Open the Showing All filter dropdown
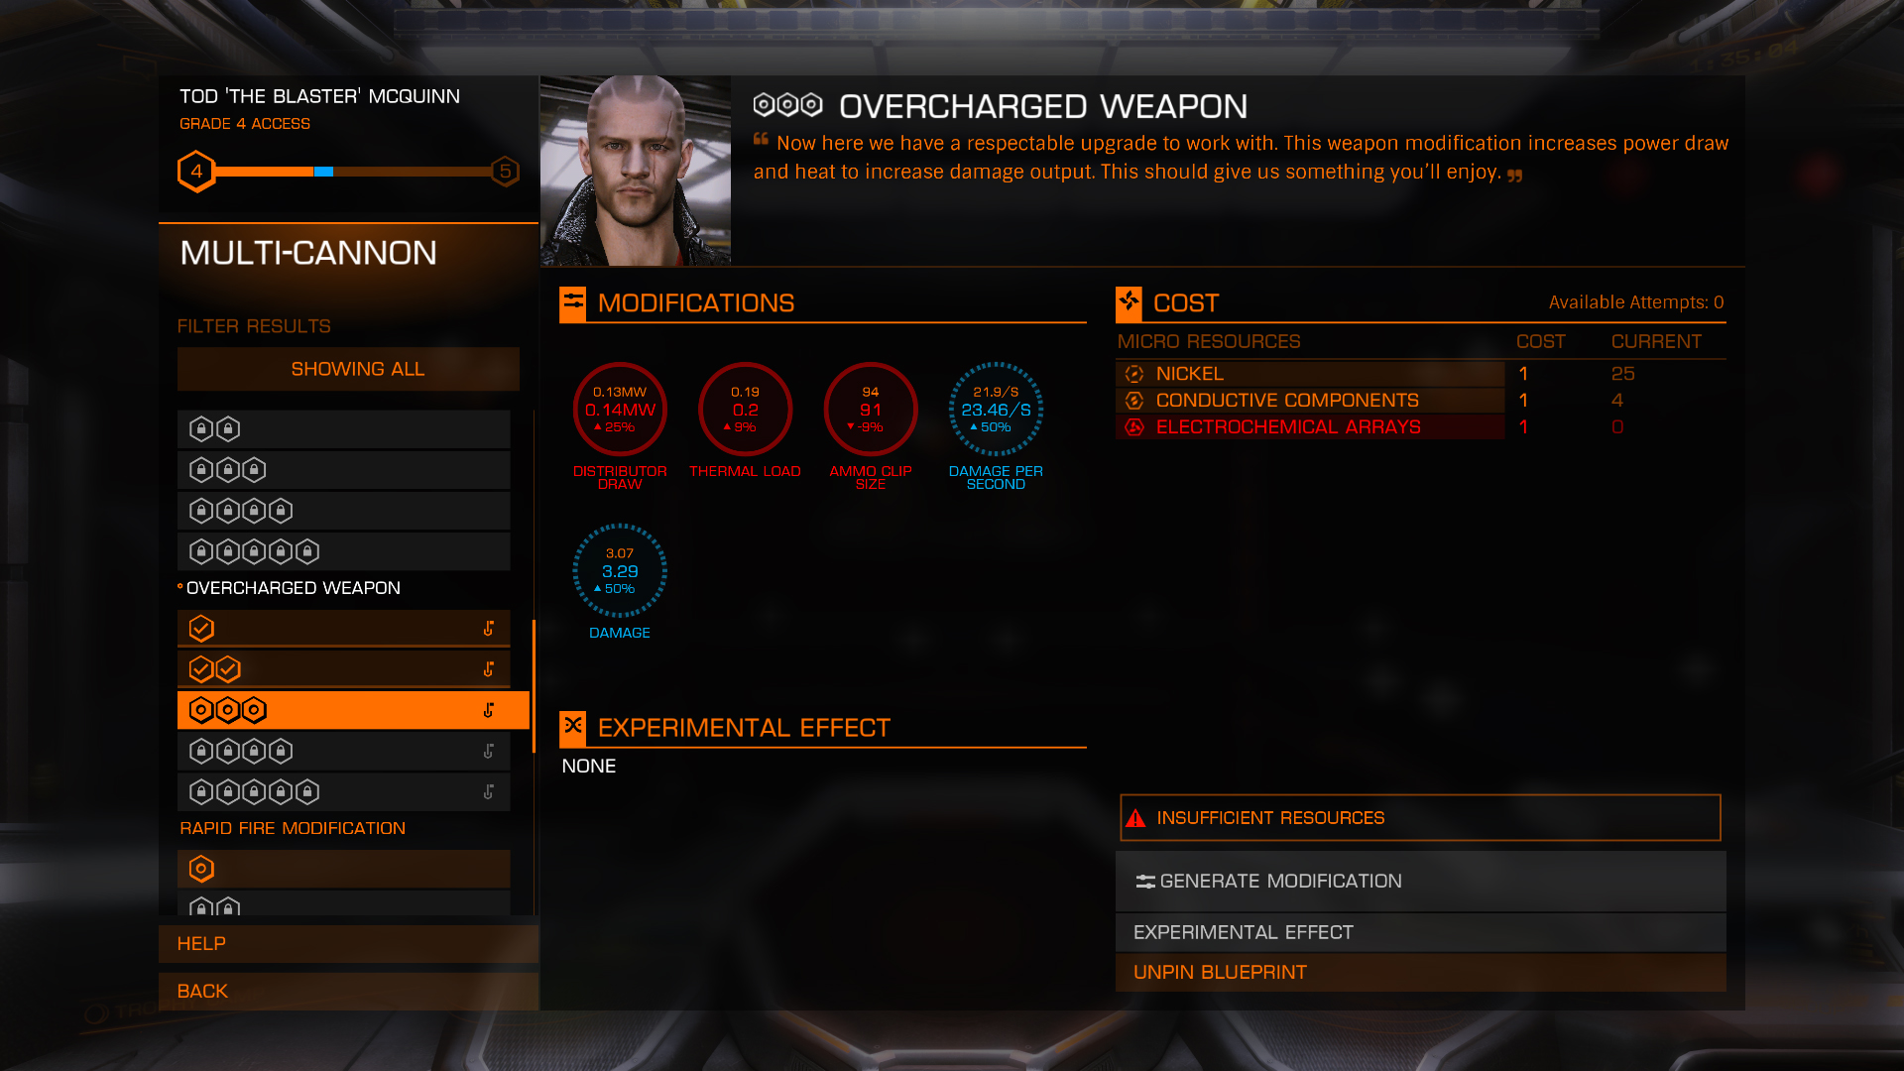 (x=348, y=369)
